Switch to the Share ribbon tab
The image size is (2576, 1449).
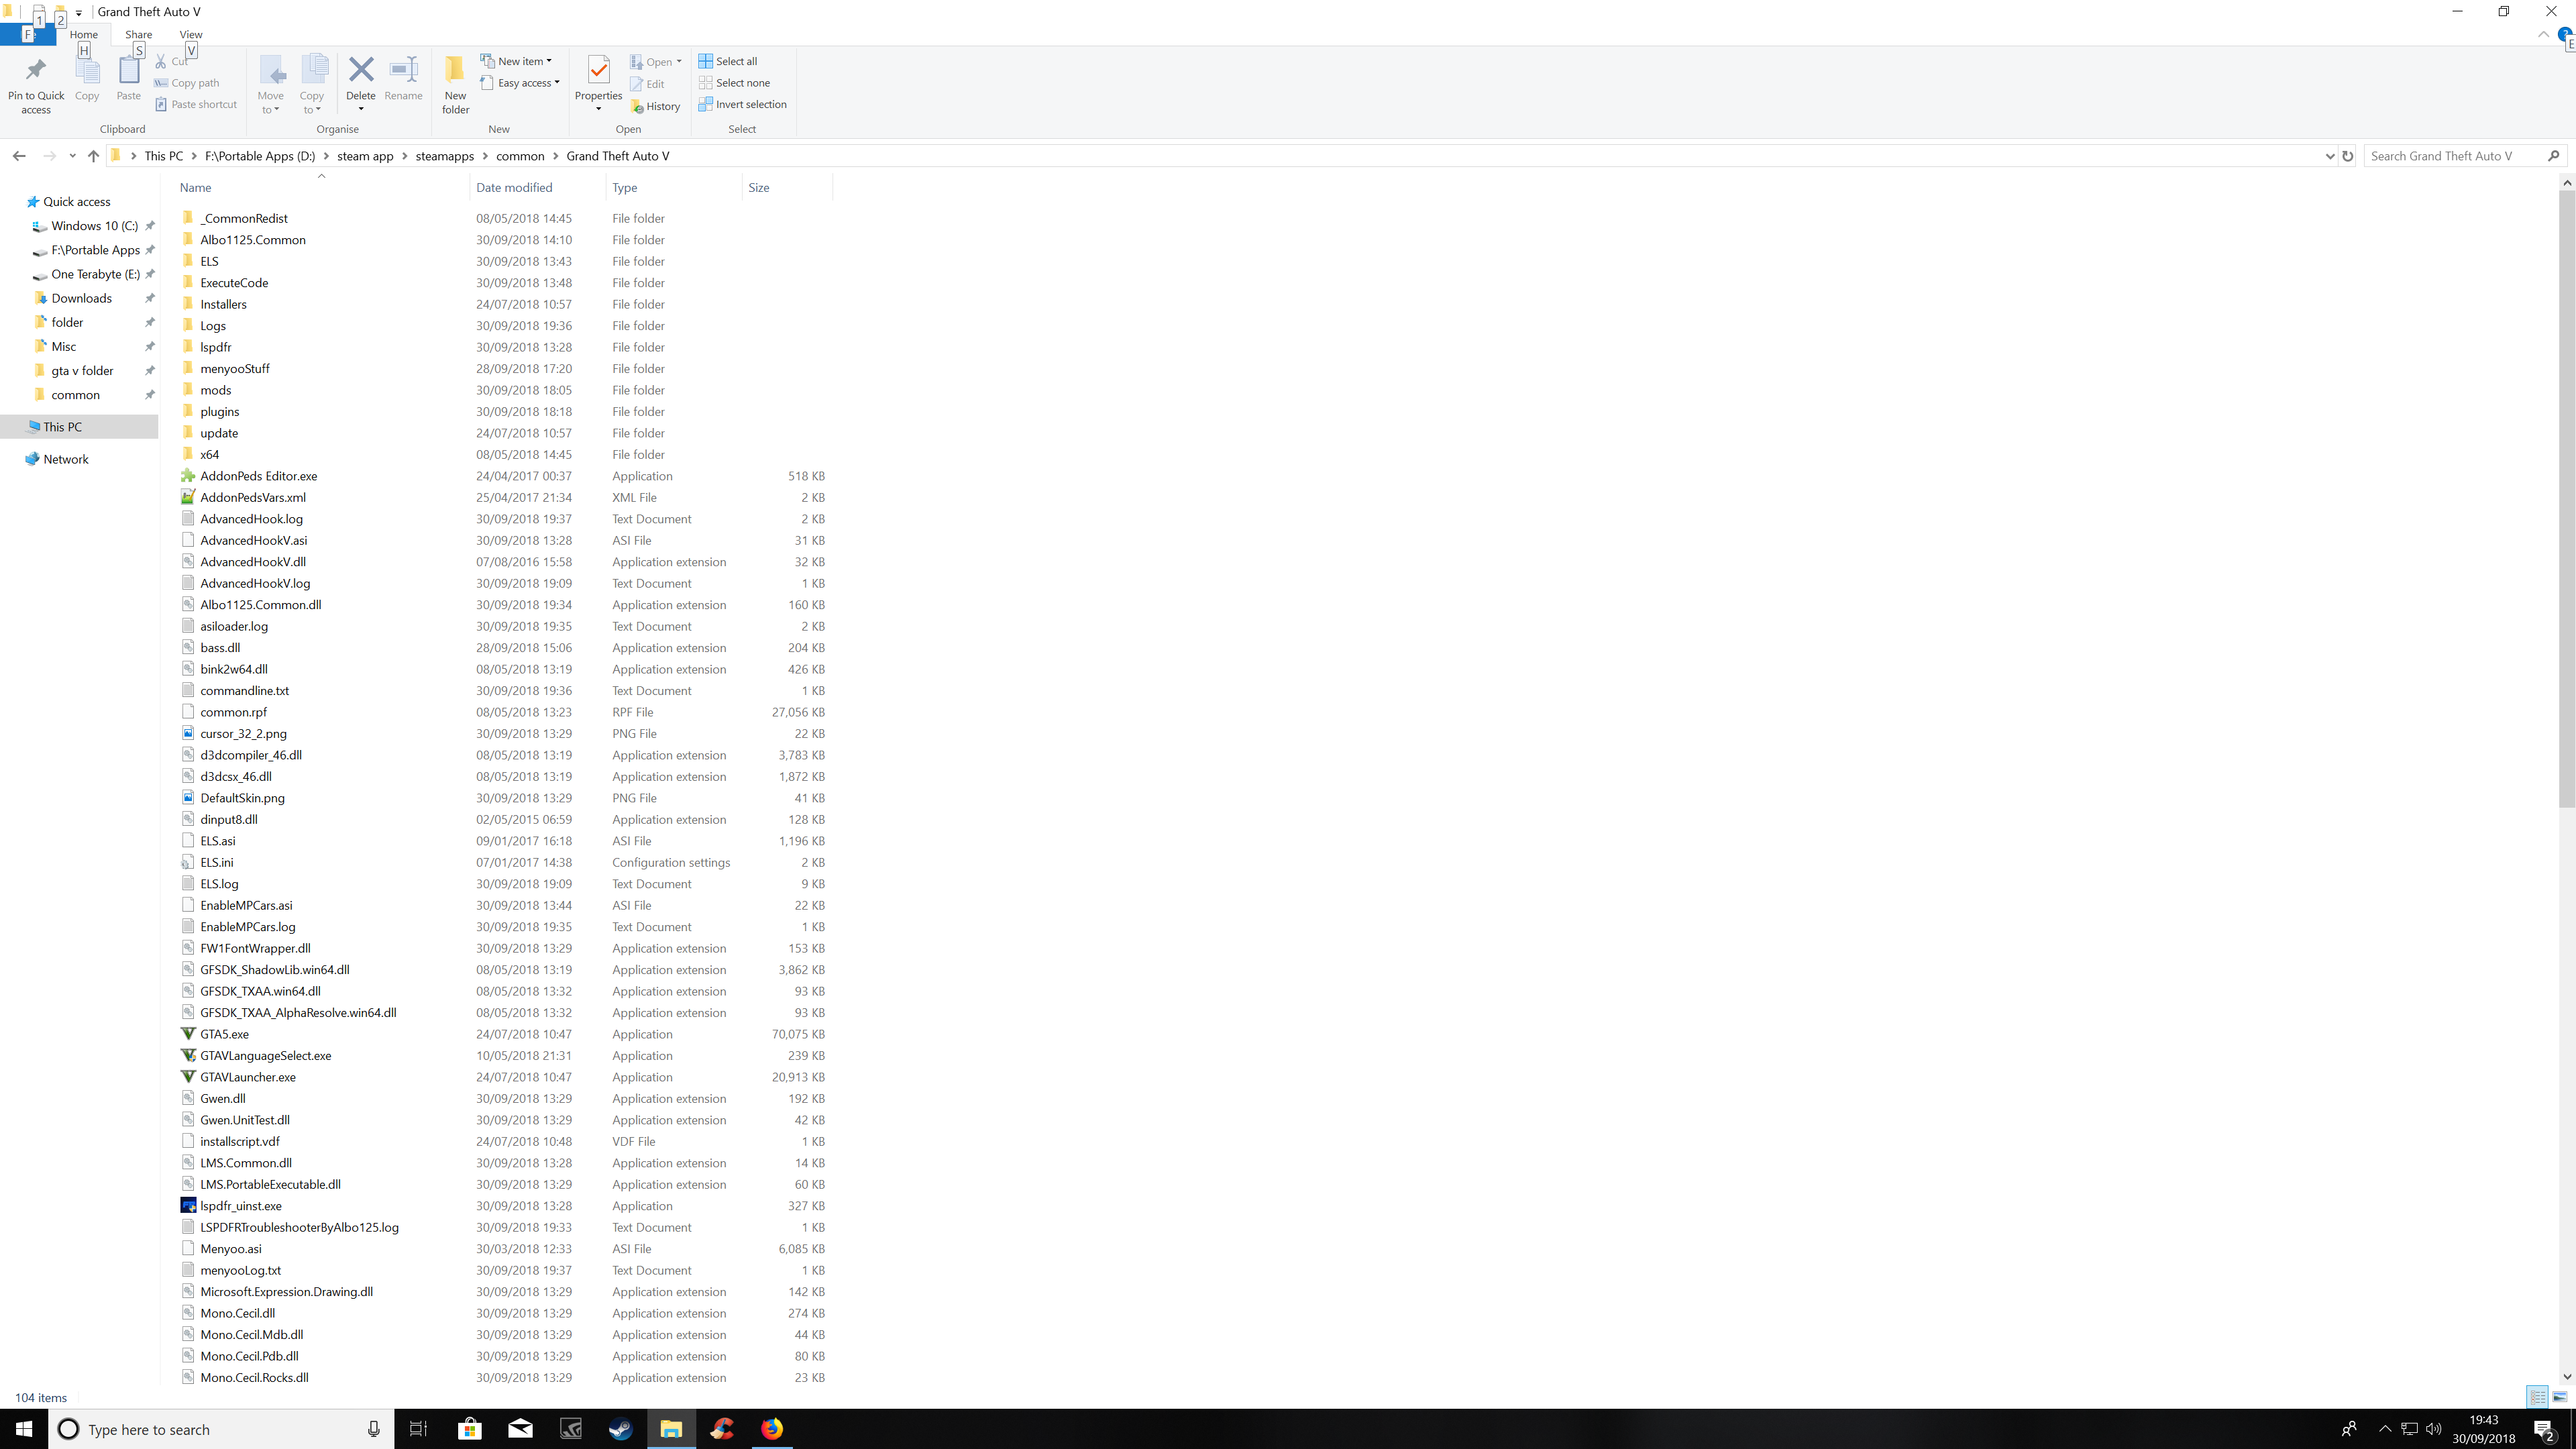tap(138, 34)
